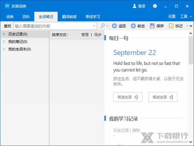The height and width of the screenshot is (146, 194).
Task: Click the 前进 toolbar label
Action: click(141, 26)
